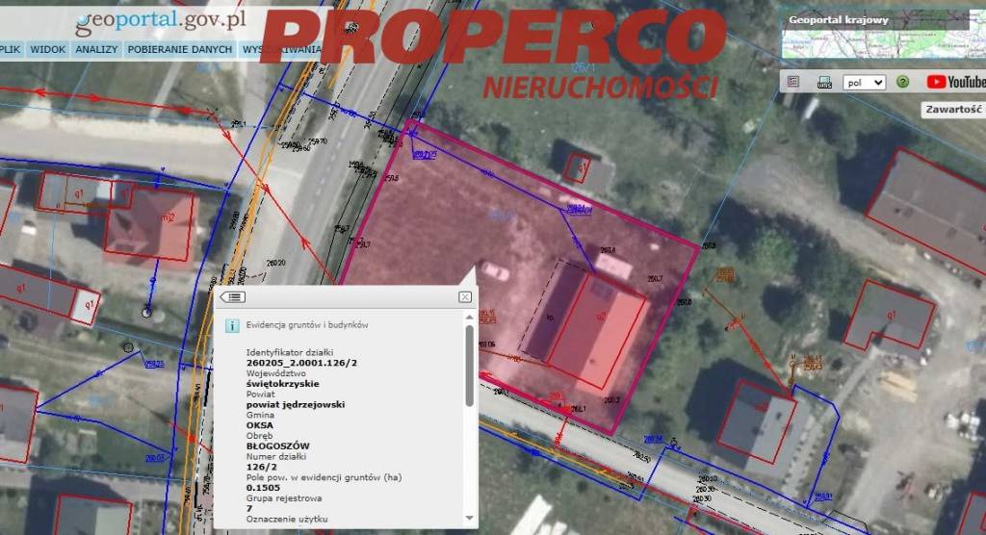The image size is (986, 535).
Task: Click the 'powiat jędrzejowski' value
Action: [x=296, y=404]
